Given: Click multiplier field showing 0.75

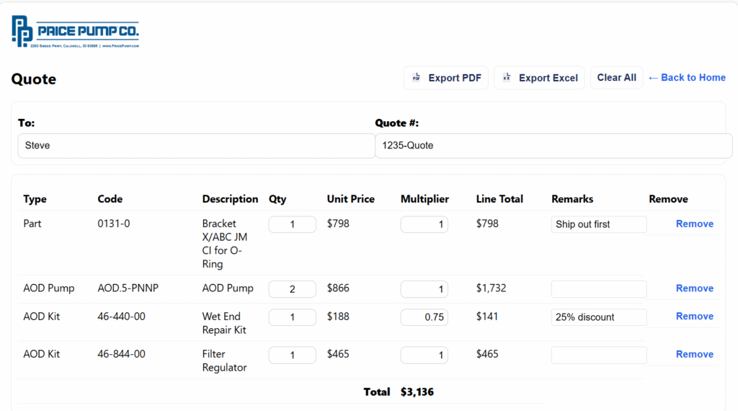Looking at the screenshot, I should pyautogui.click(x=424, y=317).
